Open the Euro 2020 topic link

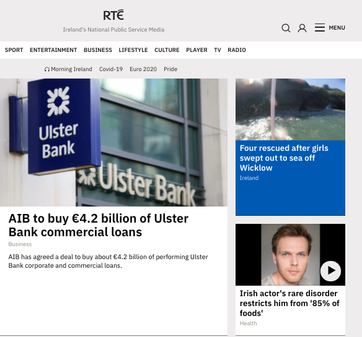143,69
